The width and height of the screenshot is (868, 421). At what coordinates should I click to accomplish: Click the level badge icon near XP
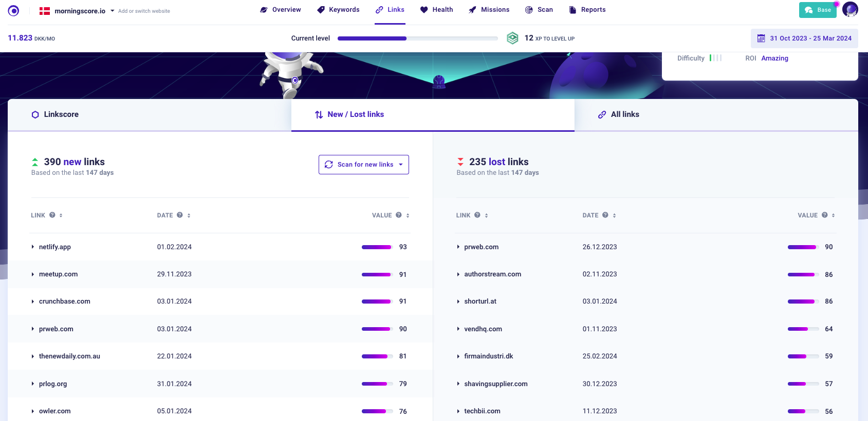512,38
